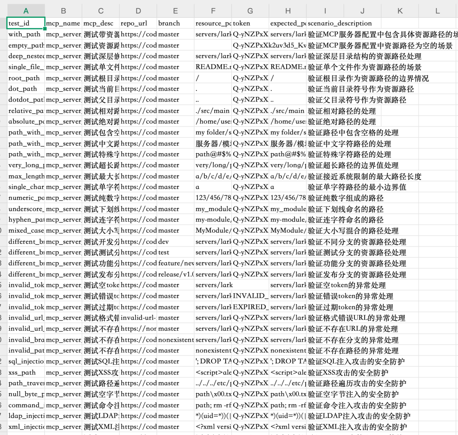This screenshot has width=458, height=435.
Task: Click the README resource path cell
Action: point(213,67)
